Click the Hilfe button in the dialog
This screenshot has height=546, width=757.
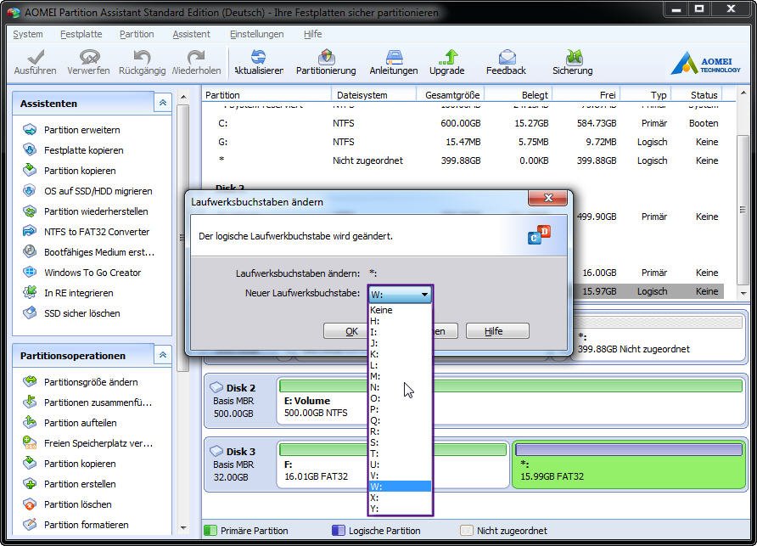(497, 331)
